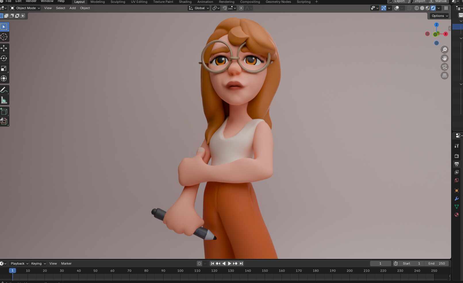Open the Scene properties tab
The height and width of the screenshot is (283, 463).
(x=457, y=180)
